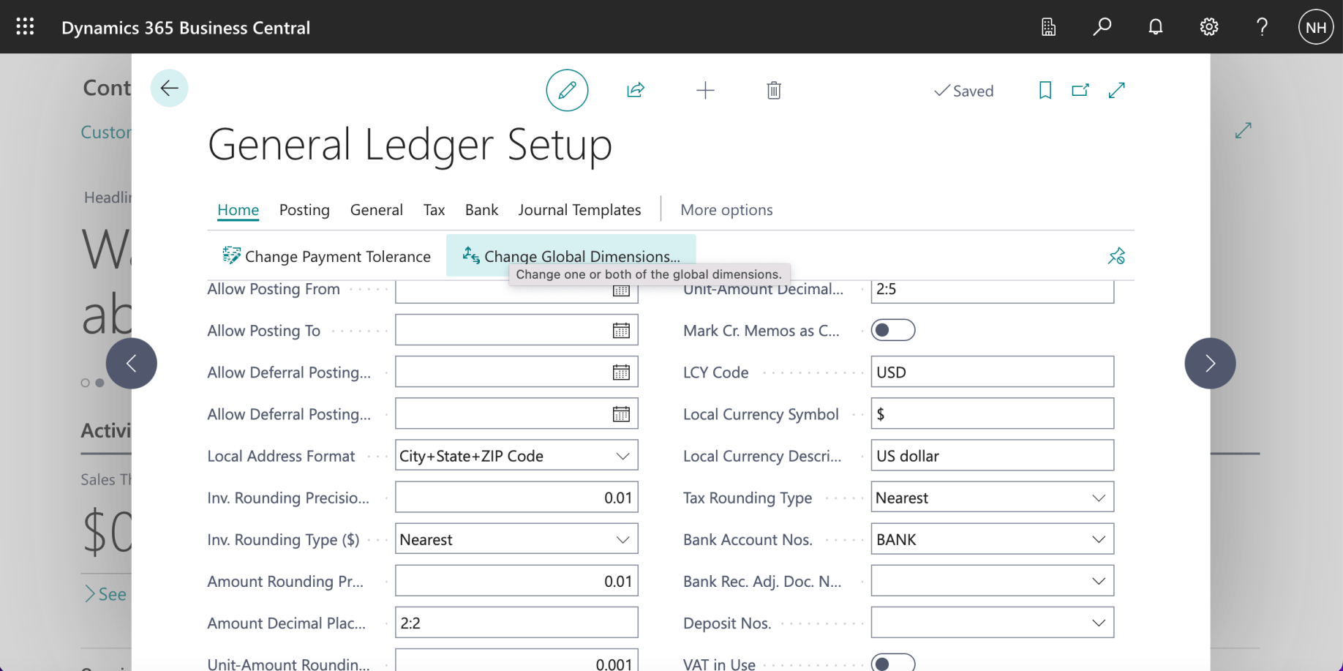Open page in new window icon
Image resolution: width=1343 pixels, height=671 pixels.
tap(1080, 90)
